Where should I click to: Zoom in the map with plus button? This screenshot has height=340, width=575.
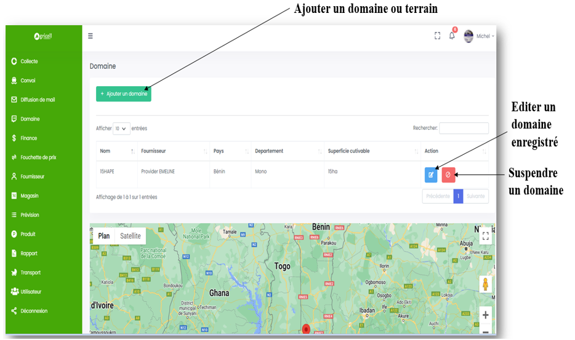485,315
